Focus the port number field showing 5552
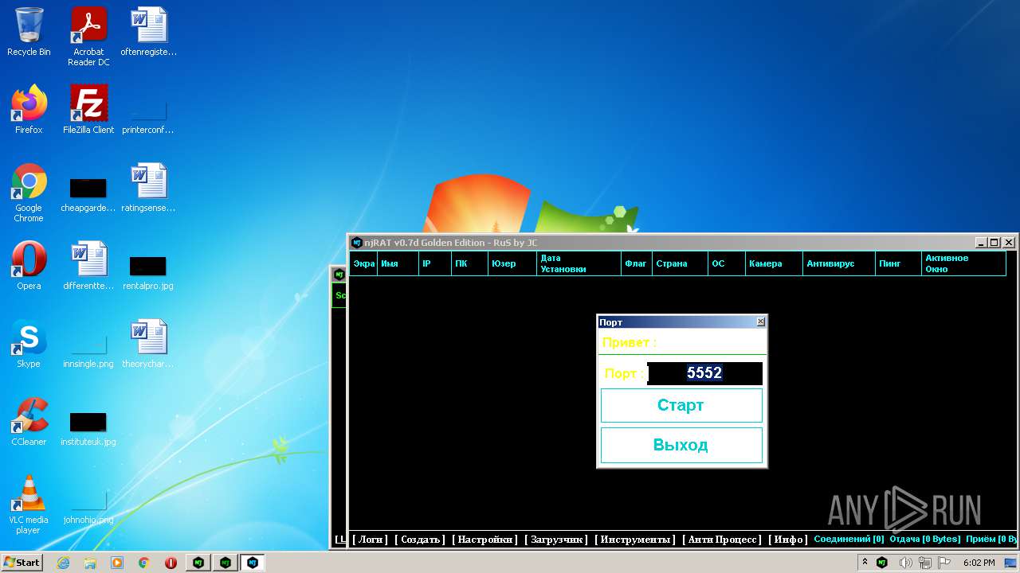1020x573 pixels. (x=704, y=373)
